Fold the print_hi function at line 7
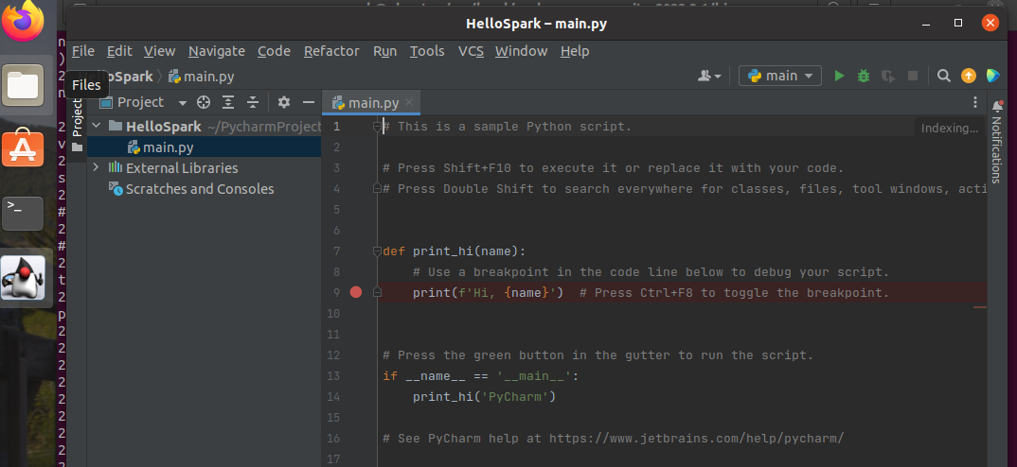 [377, 251]
